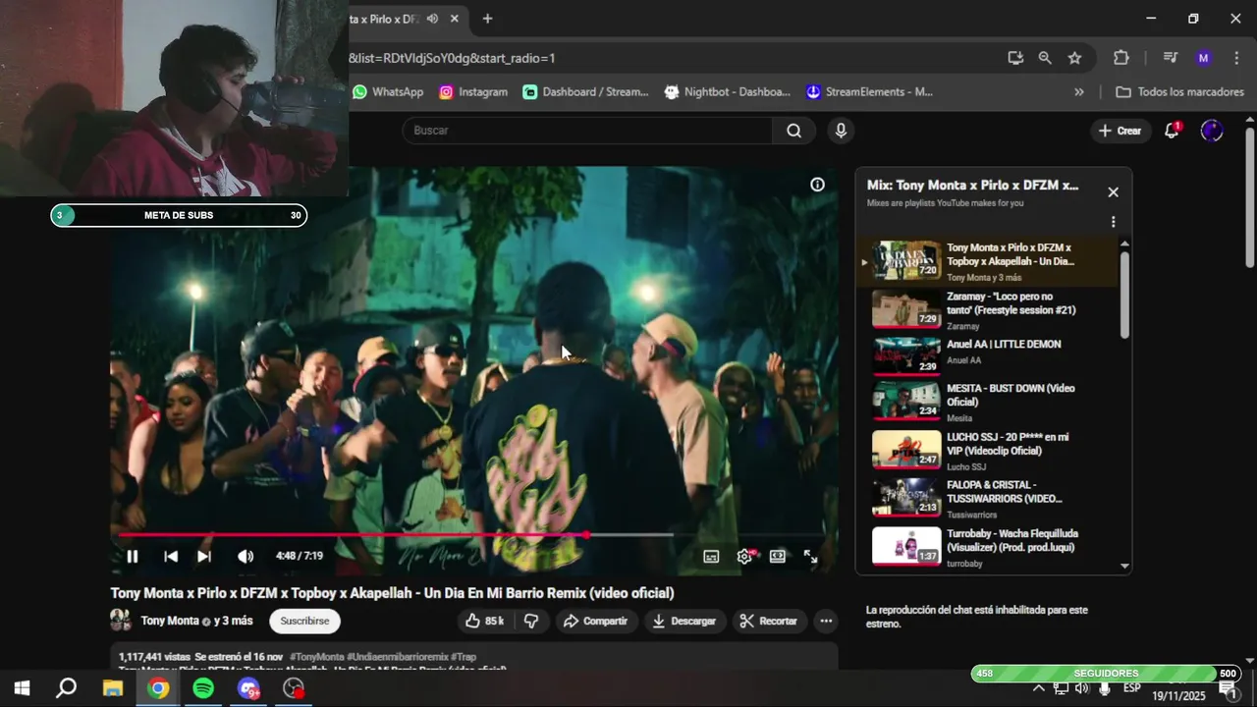Open Tony Monta channel avatar
This screenshot has width=1257, height=707.
click(121, 621)
